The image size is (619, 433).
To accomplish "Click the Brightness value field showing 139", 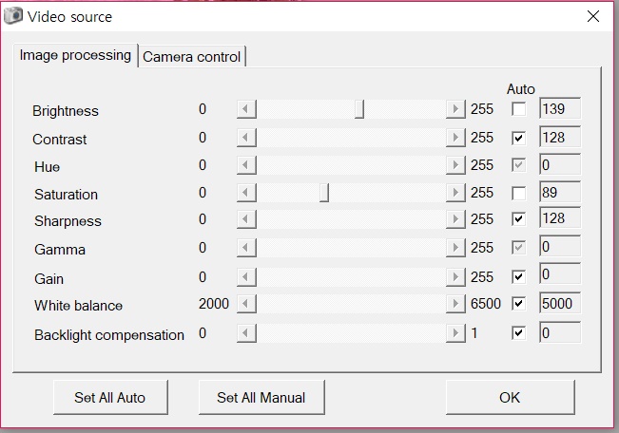I will pyautogui.click(x=558, y=110).
